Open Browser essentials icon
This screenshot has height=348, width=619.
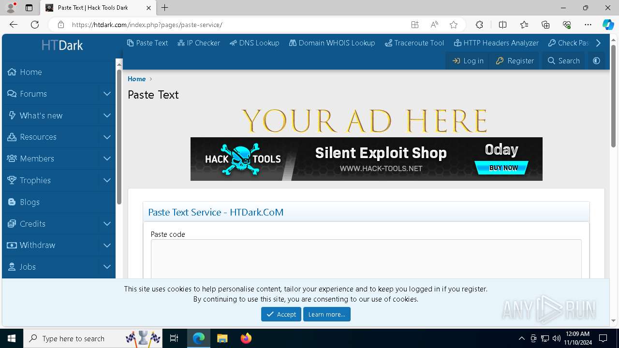(x=567, y=25)
